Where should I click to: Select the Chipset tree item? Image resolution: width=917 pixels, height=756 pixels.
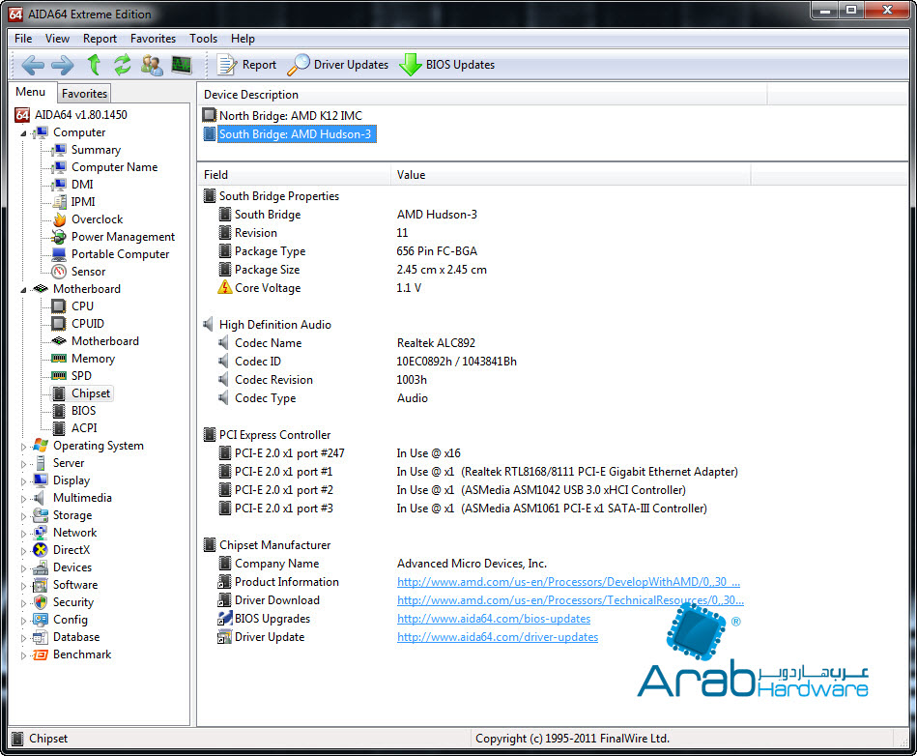click(91, 393)
